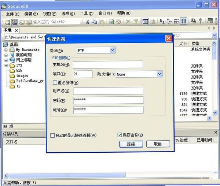Click the Stop transfer icon
The image size is (220, 186).
point(119,22)
